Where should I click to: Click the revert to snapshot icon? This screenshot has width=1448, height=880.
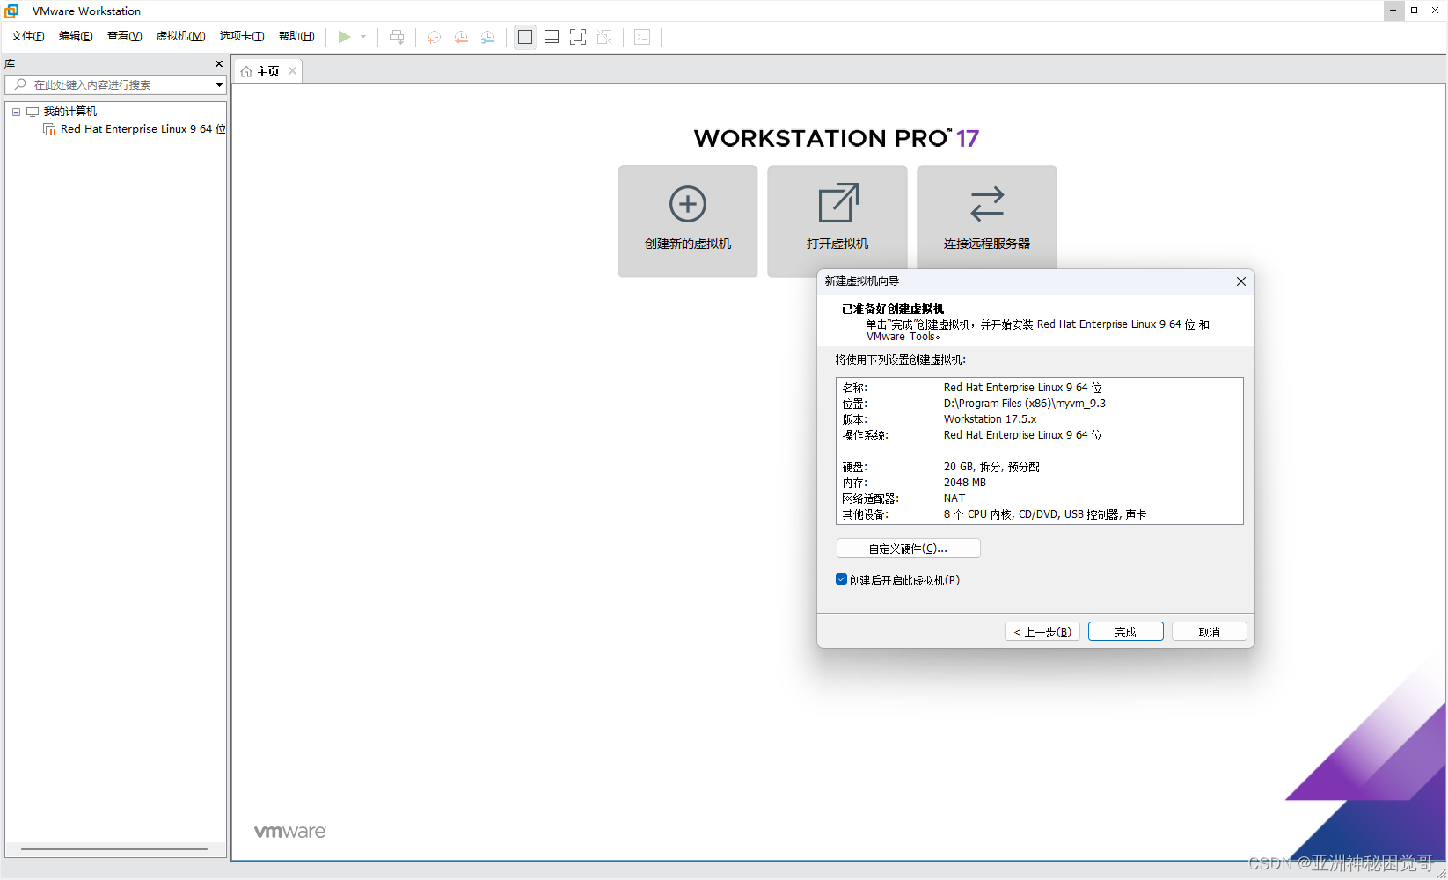[x=461, y=37]
